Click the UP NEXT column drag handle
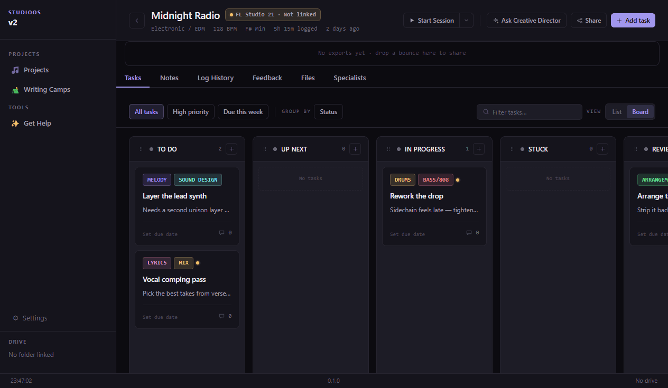This screenshot has height=388, width=668. click(x=265, y=149)
